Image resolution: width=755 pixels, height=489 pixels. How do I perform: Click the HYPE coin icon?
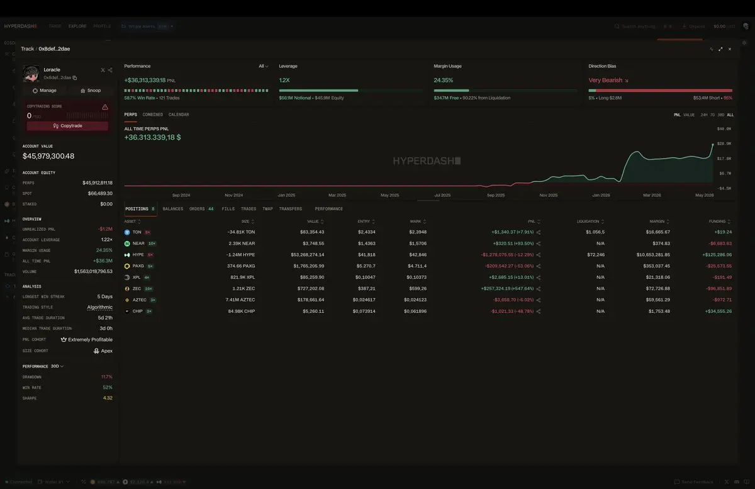pos(127,255)
